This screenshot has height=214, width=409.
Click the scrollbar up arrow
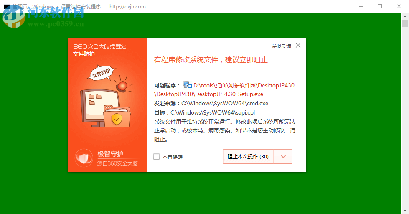[405, 16]
